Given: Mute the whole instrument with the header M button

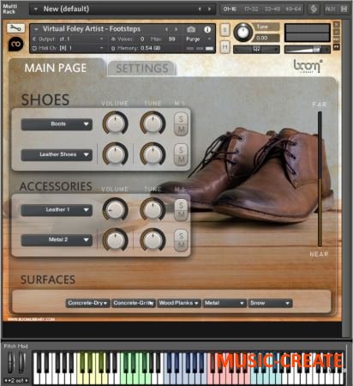Looking at the screenshot, I should tap(225, 46).
